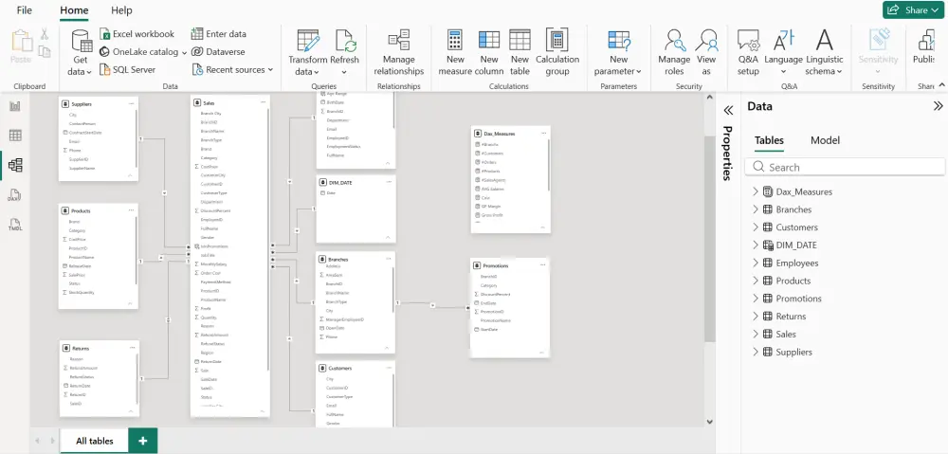Switch to Report view in sidebar
Screen dimensions: 948x454
(15, 106)
